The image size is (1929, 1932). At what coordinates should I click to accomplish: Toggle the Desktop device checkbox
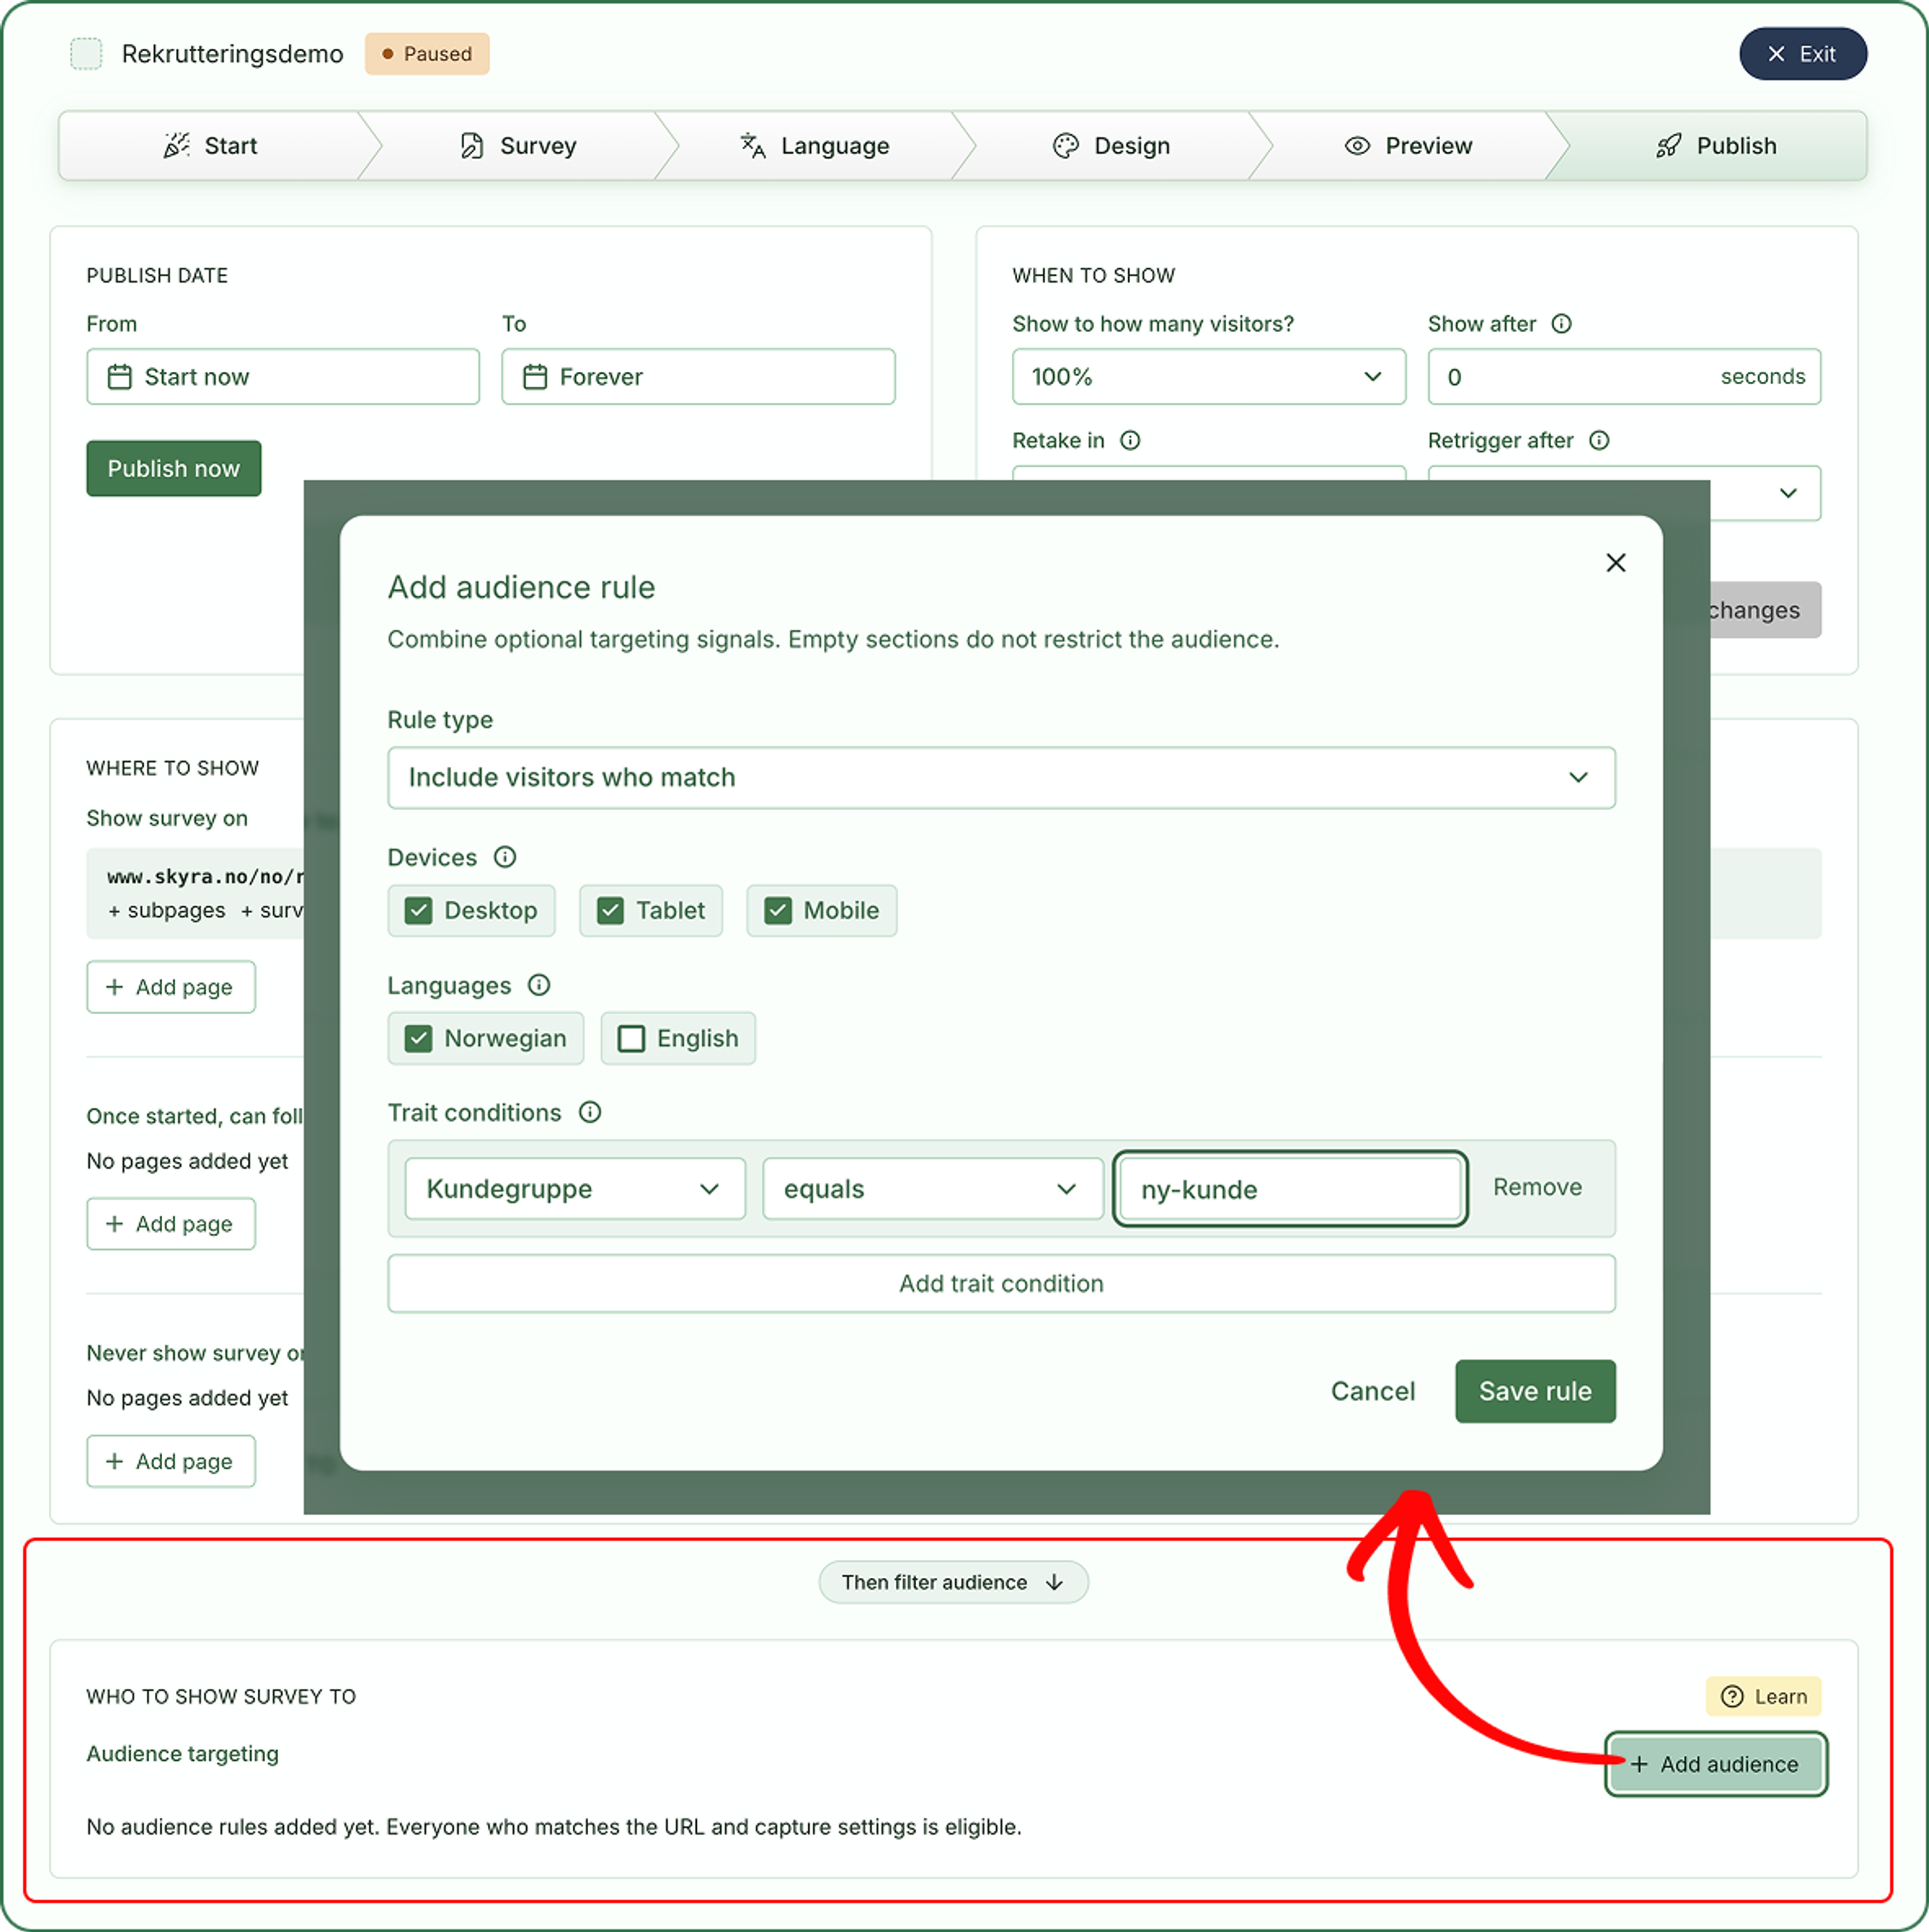pos(419,910)
